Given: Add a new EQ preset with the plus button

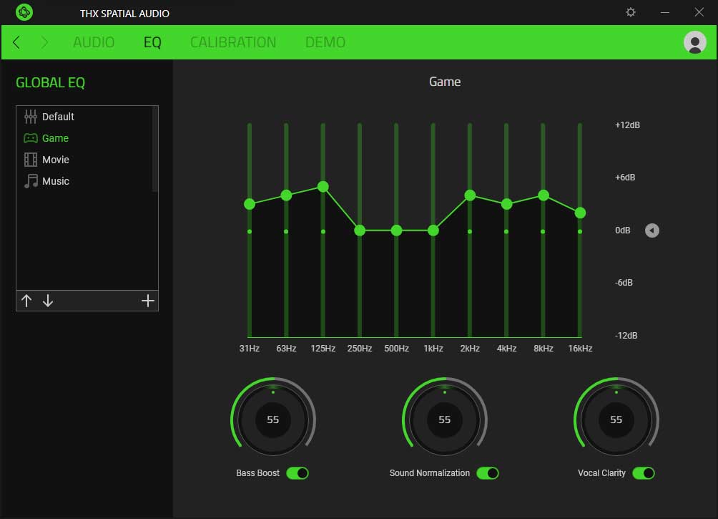Looking at the screenshot, I should click(x=148, y=300).
